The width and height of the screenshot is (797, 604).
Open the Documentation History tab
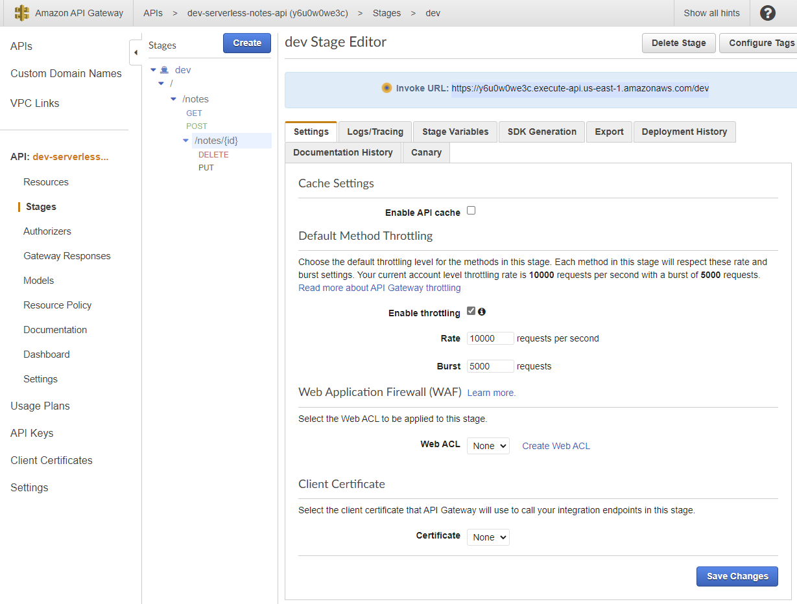pos(343,152)
